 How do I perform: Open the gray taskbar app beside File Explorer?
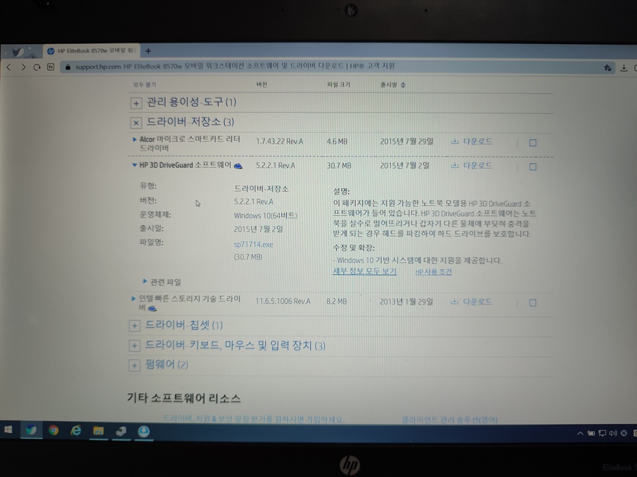121,431
